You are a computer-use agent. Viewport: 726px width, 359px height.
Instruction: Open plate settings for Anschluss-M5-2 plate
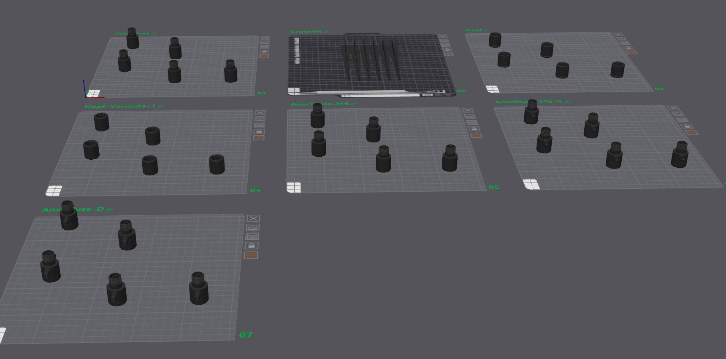pyautogui.click(x=691, y=132)
